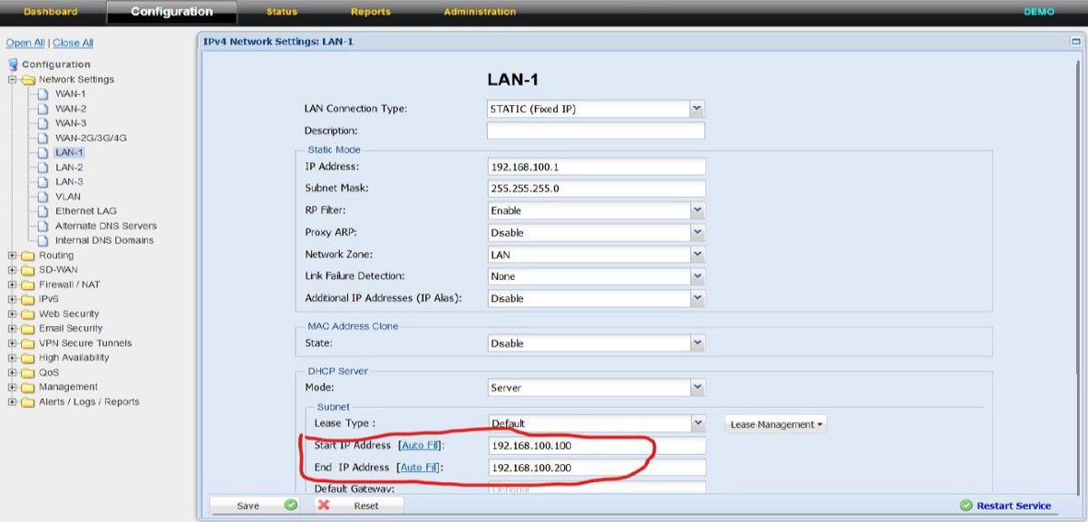Image resolution: width=1088 pixels, height=522 pixels.
Task: Open the LAN Connection Type dropdown
Action: 696,109
